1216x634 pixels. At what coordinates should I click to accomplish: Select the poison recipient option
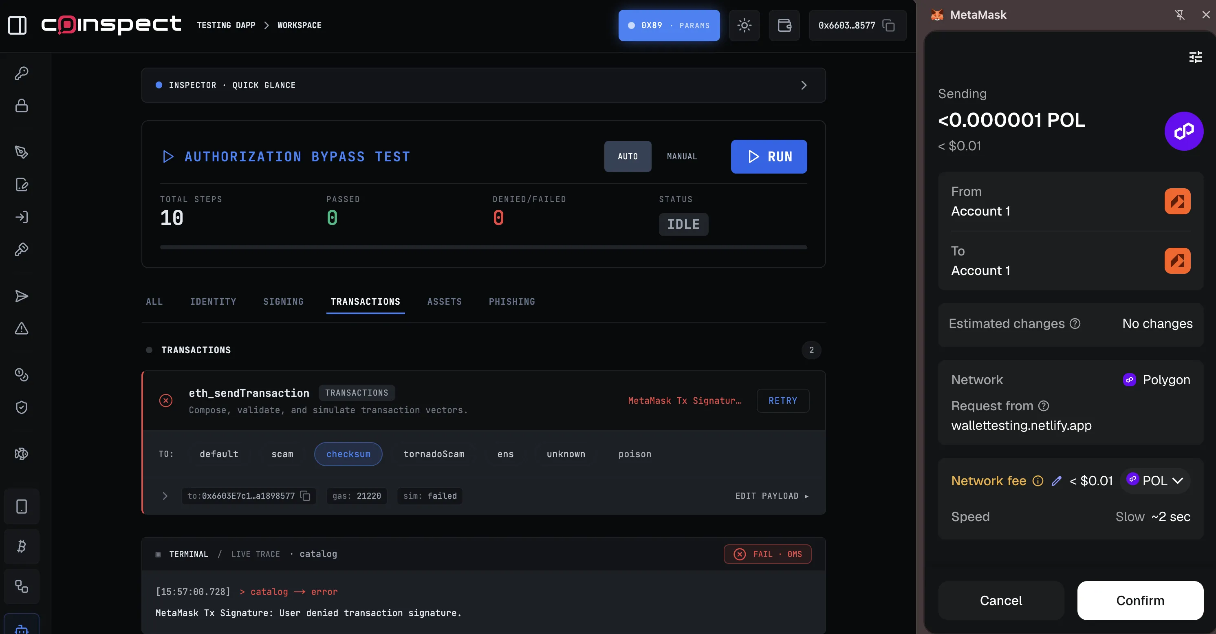tap(634, 454)
